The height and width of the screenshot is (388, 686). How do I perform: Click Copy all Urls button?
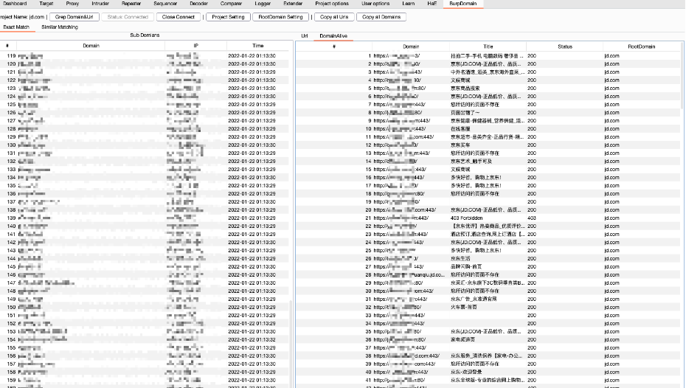point(334,16)
